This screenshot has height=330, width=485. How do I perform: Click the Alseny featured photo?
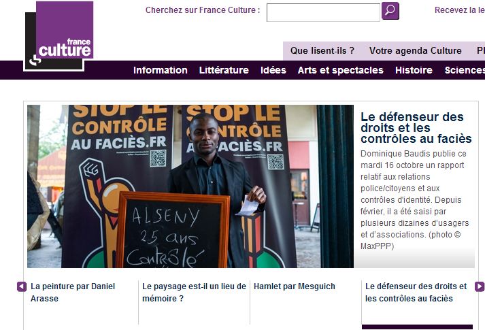click(x=190, y=186)
